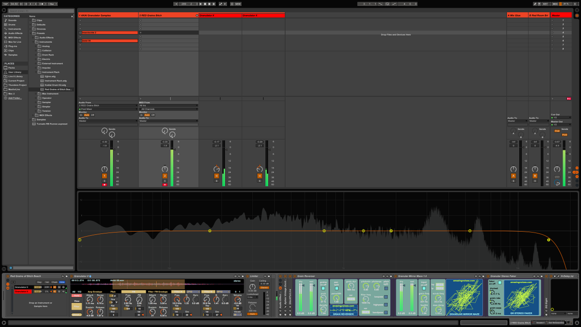Screen dimensions: 581x327
Task: Click the Record button in the transport
Action: coord(209,4)
